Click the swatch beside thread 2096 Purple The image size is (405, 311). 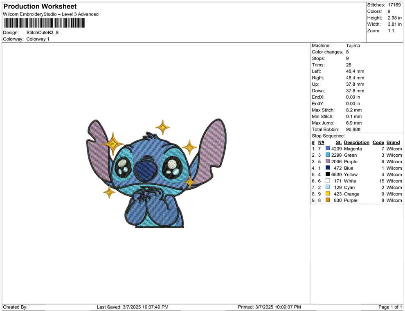click(x=328, y=161)
